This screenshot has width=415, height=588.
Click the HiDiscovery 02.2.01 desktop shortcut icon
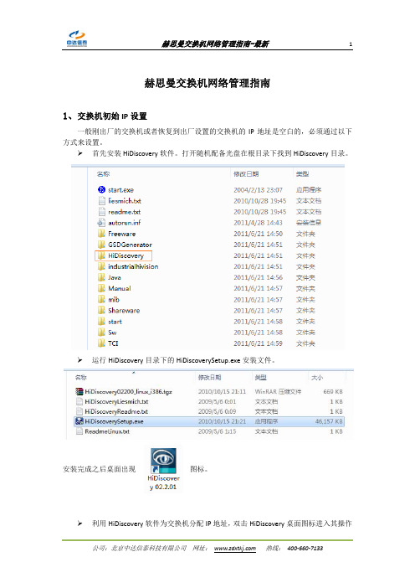(x=163, y=462)
